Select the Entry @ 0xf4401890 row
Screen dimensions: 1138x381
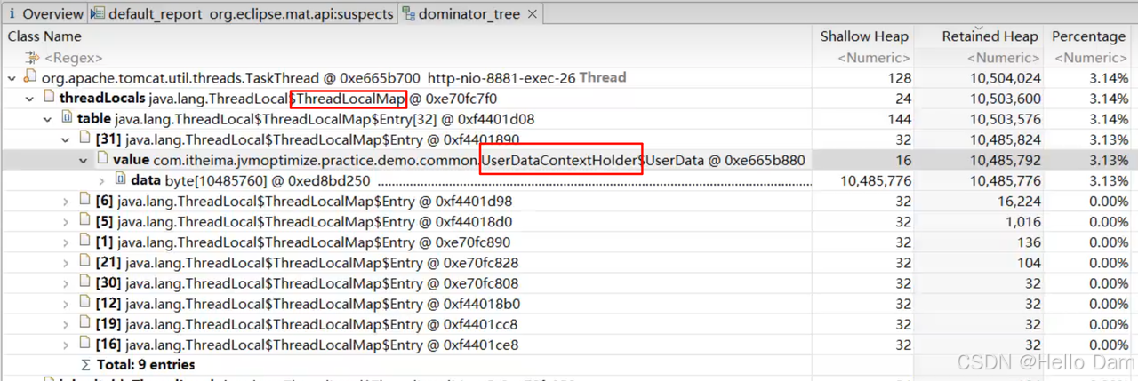569,139
